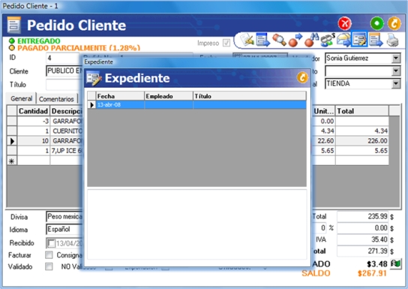Click the document with hand signing icon

tap(247, 40)
